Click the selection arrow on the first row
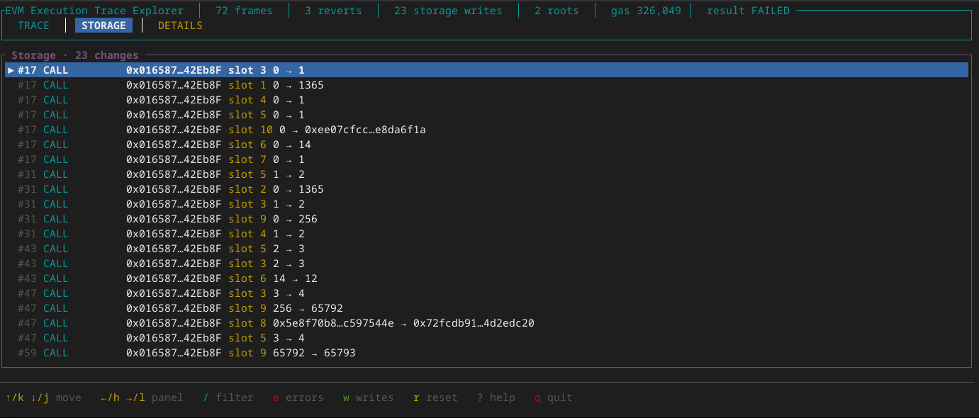The width and height of the screenshot is (979, 418). click(11, 70)
